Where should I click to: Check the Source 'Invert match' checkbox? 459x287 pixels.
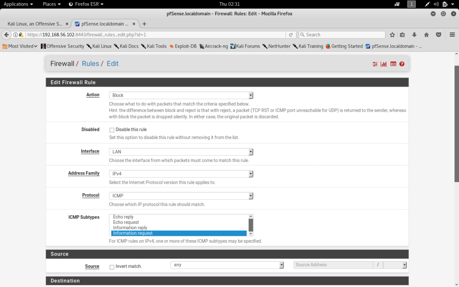click(112, 267)
